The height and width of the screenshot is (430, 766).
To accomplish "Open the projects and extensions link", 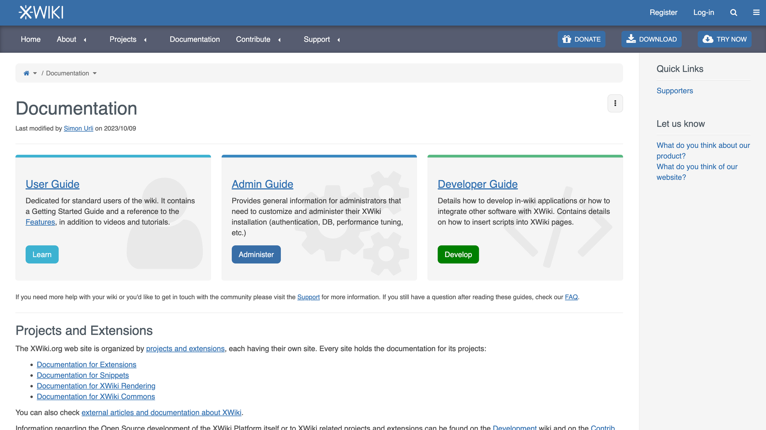I will (x=185, y=349).
